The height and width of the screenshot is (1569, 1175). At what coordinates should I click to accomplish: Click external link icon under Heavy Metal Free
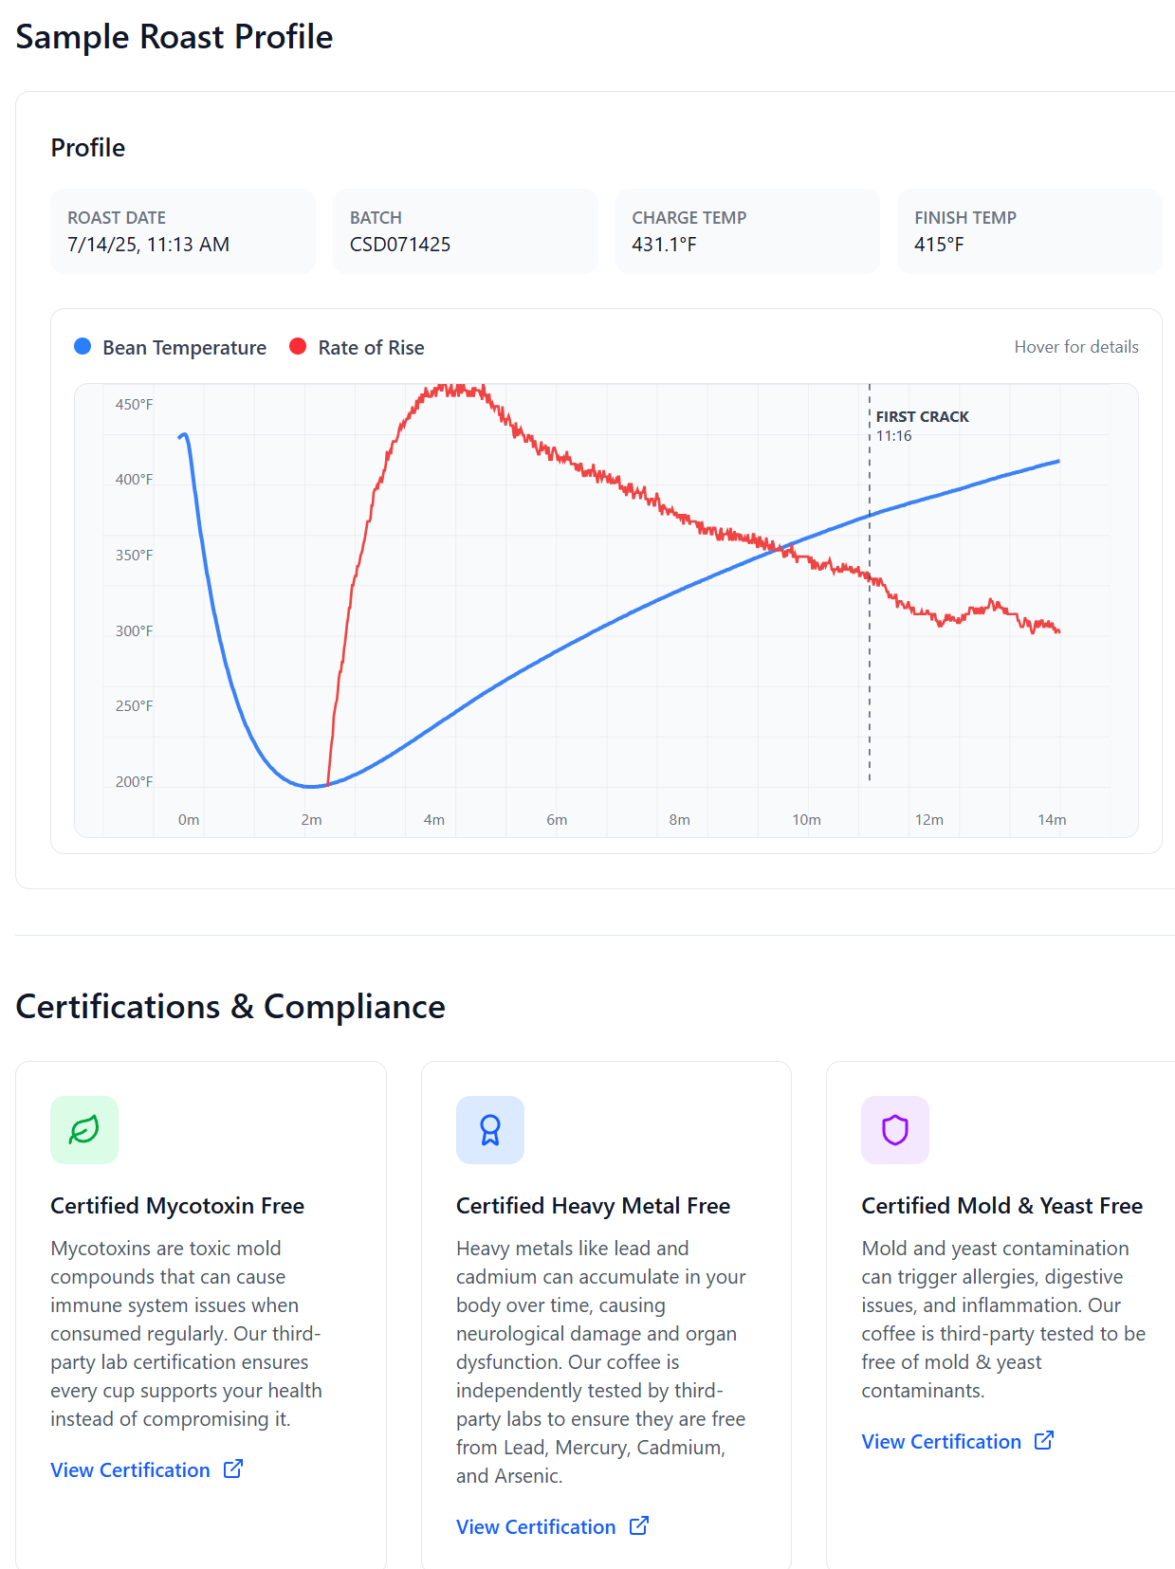(x=639, y=1525)
